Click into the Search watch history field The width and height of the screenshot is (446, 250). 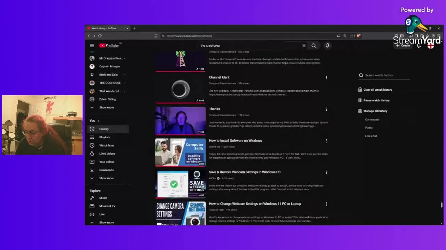point(384,75)
